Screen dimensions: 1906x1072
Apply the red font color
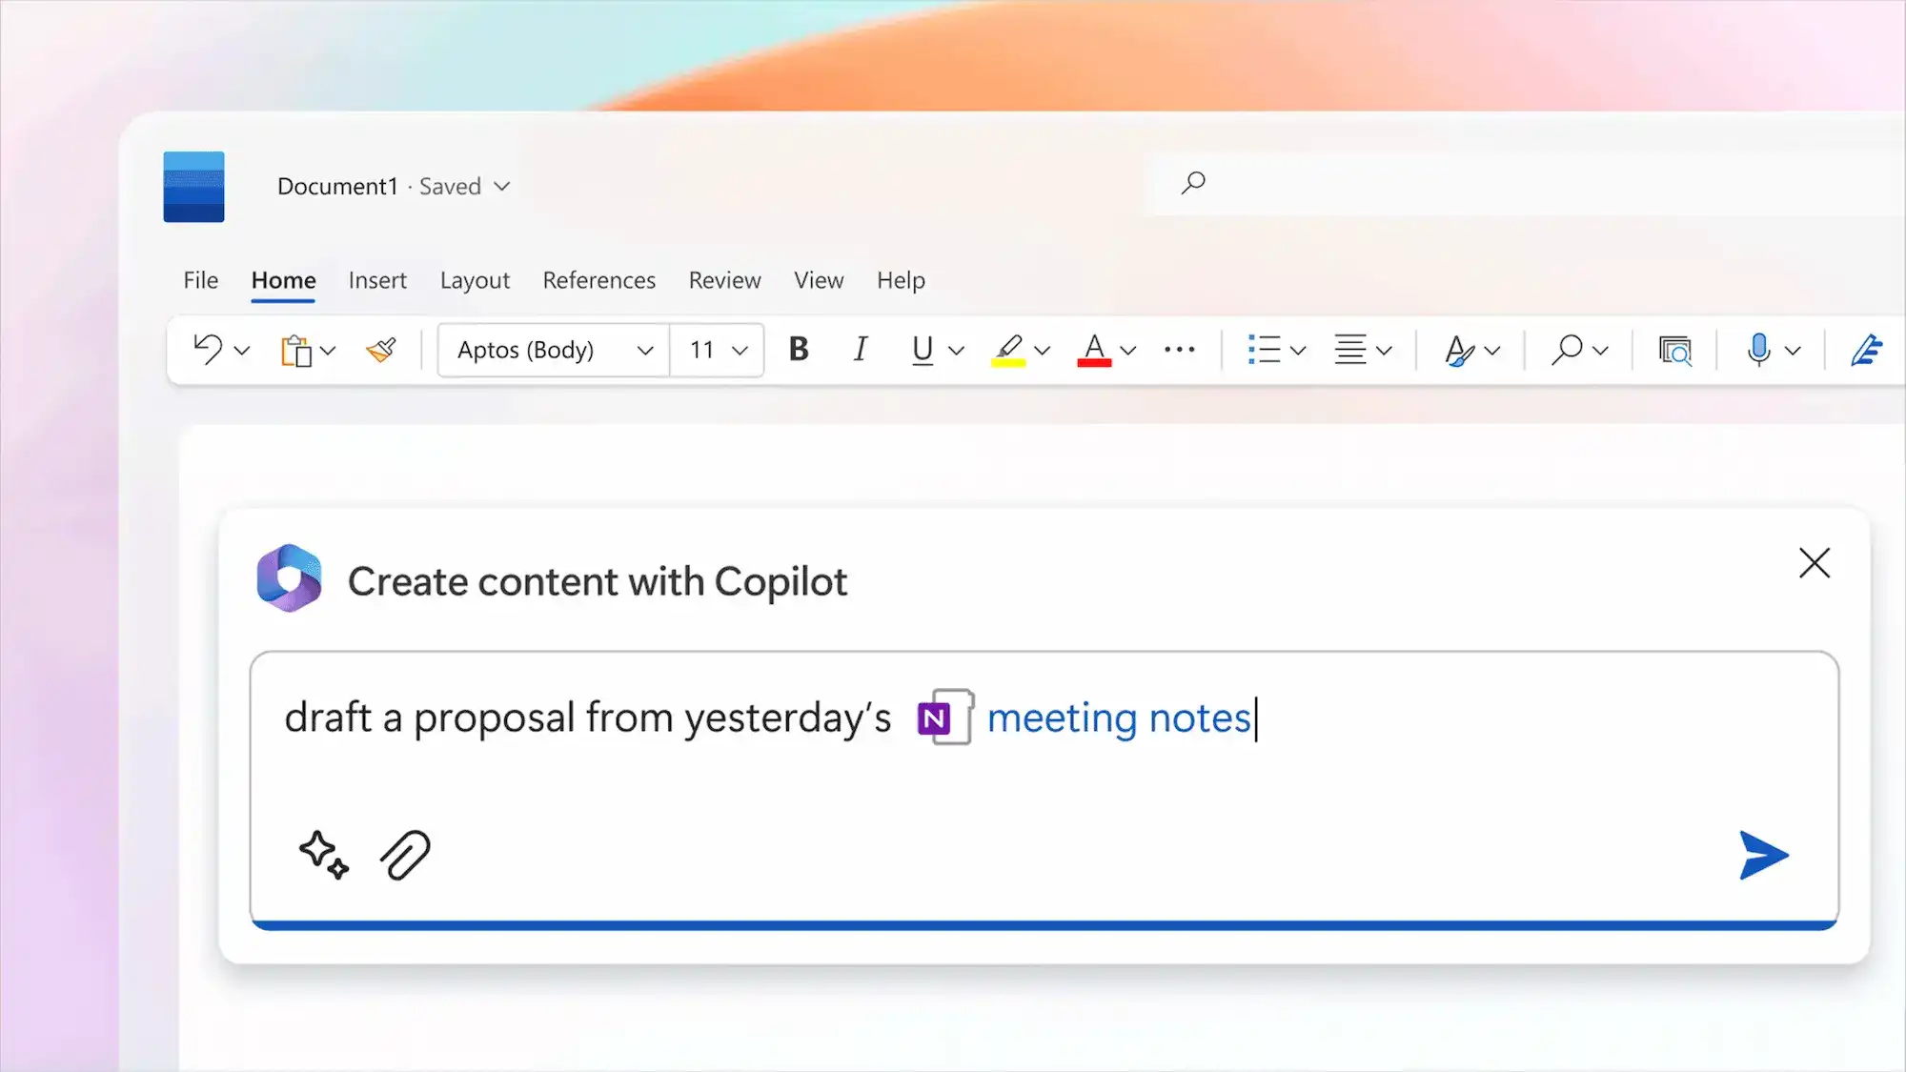[x=1094, y=351]
